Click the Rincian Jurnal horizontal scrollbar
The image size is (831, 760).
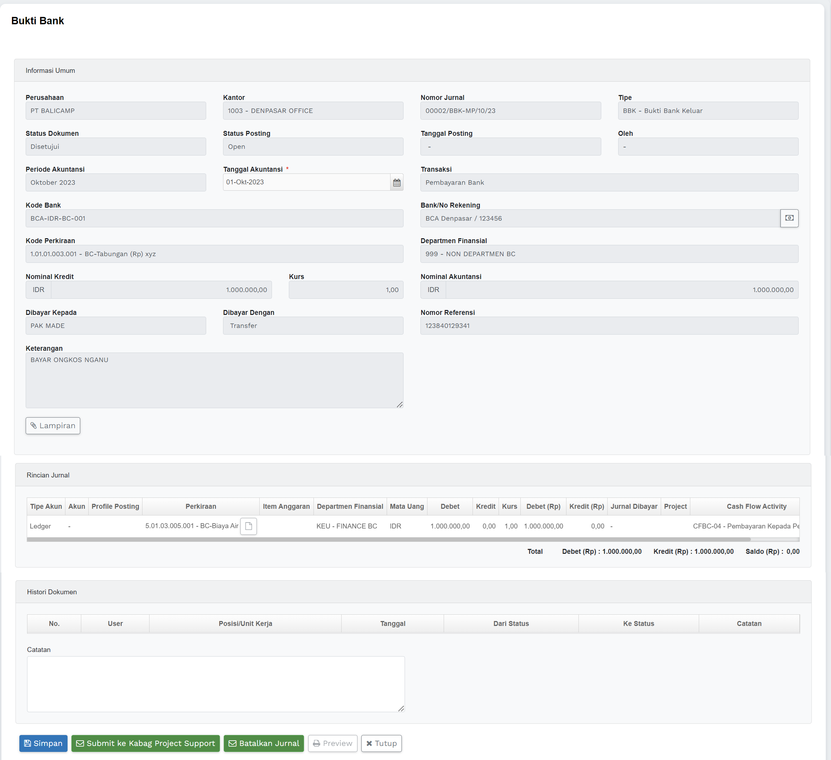387,539
